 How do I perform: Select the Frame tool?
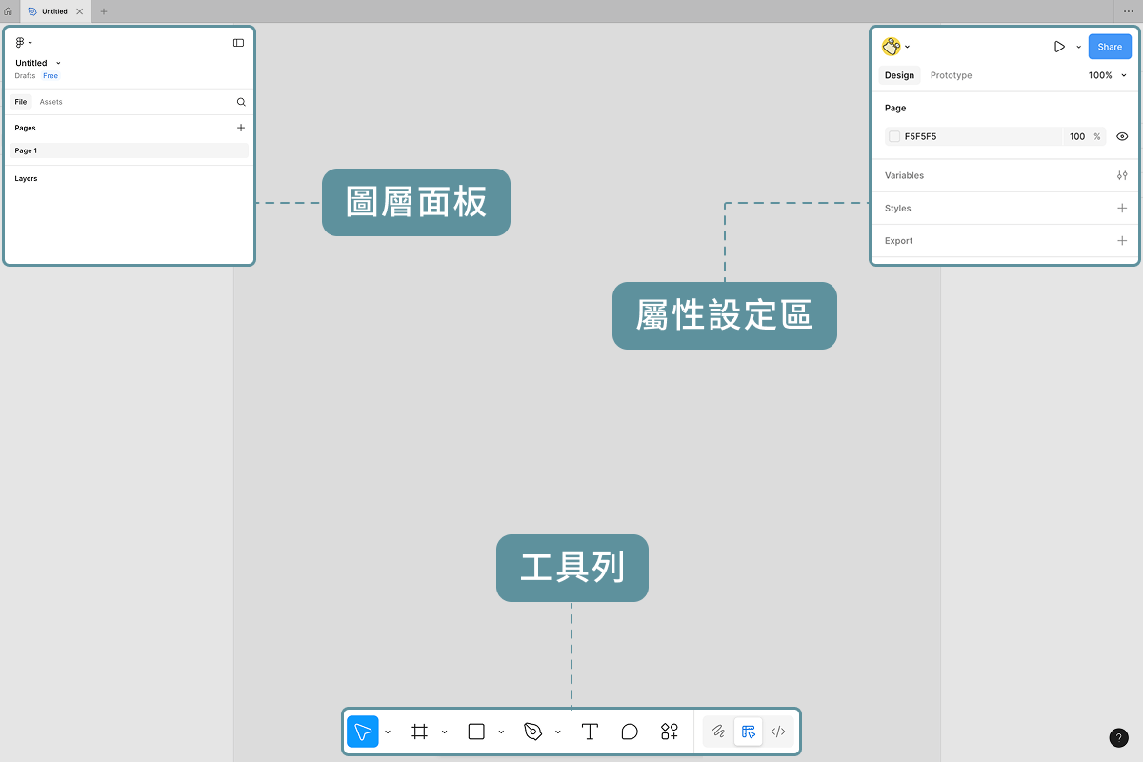(x=419, y=732)
